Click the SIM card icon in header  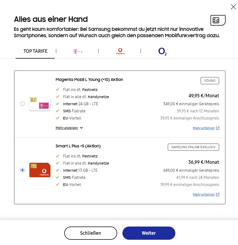tap(218, 20)
